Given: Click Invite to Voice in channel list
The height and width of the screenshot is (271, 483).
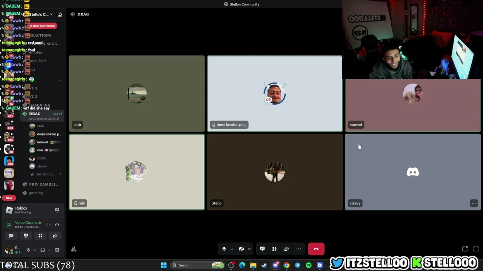Looking at the screenshot, I should (46, 174).
